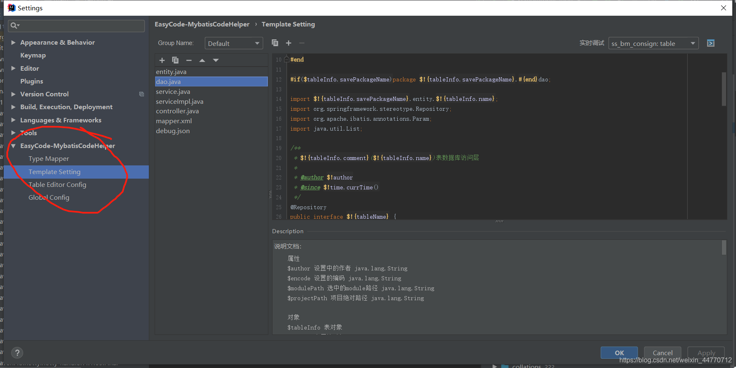Select Type Mapper settings page

(x=49, y=159)
